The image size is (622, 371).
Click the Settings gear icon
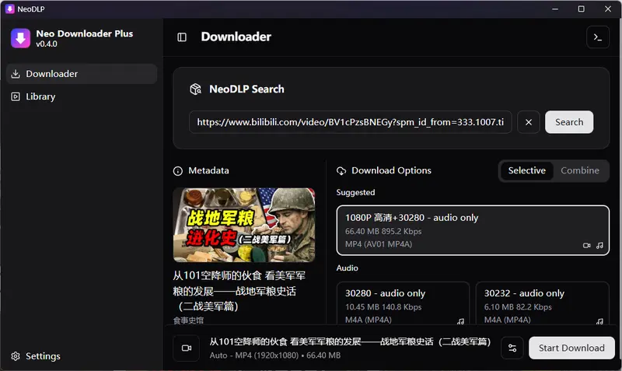click(16, 356)
